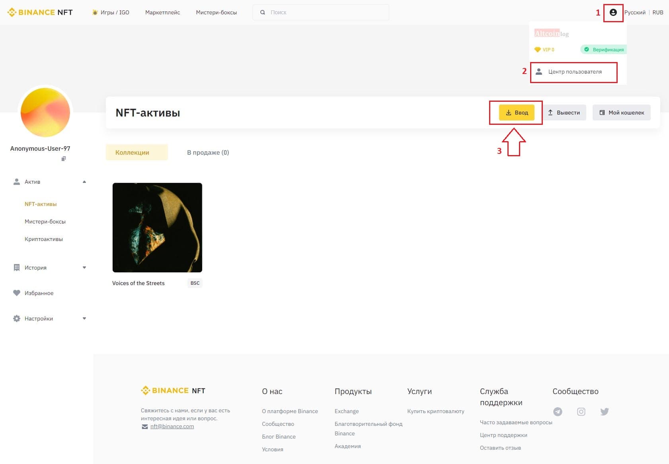Open the Центр поддержки footer link

(x=503, y=435)
